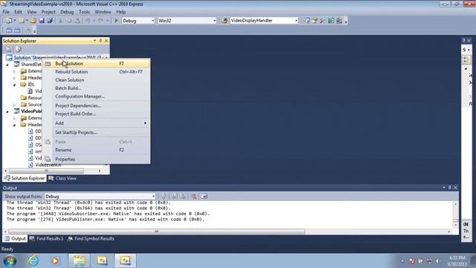Click the New Project toolbar icon
Viewport: 476px width, 268px height.
pos(9,21)
